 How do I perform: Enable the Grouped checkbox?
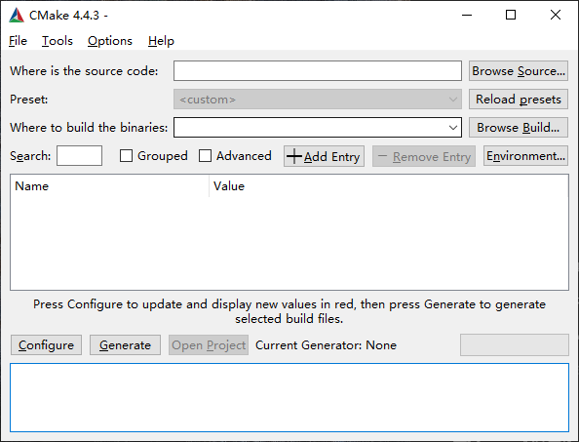tap(127, 156)
